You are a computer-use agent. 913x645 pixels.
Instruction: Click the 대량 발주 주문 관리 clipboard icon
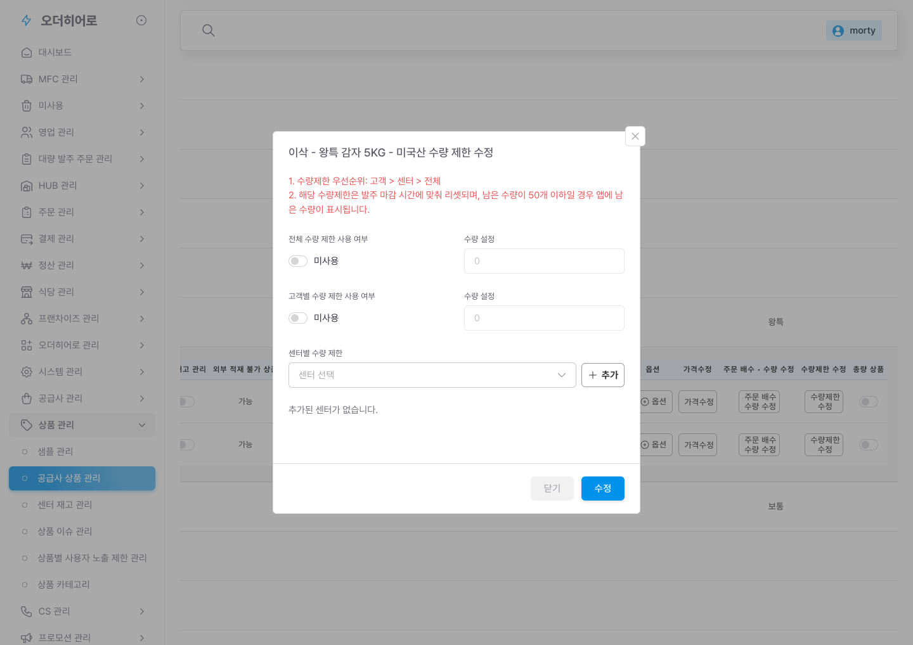click(27, 159)
